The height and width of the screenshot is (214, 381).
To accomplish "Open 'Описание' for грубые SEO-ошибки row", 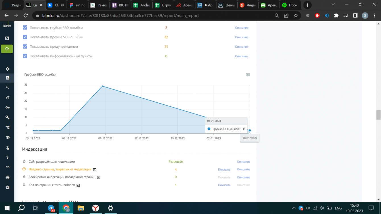I will tap(242, 28).
